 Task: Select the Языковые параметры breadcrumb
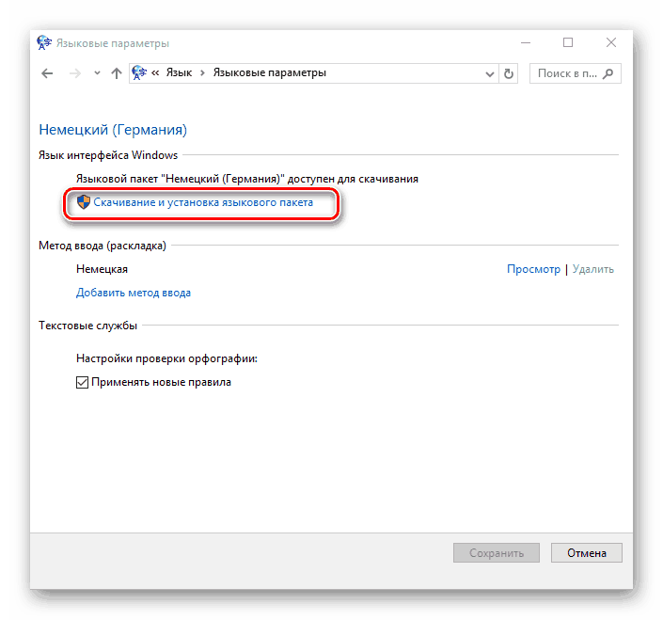click(x=269, y=72)
